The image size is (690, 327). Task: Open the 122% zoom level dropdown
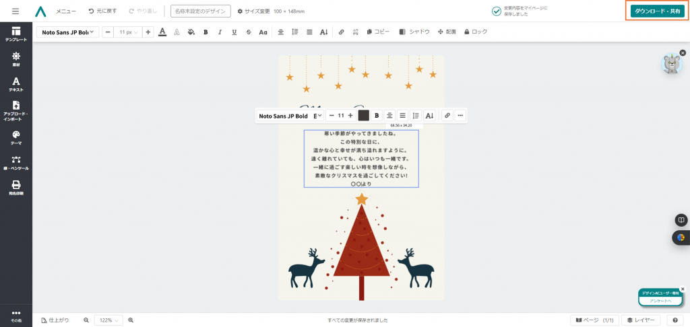tap(108, 320)
